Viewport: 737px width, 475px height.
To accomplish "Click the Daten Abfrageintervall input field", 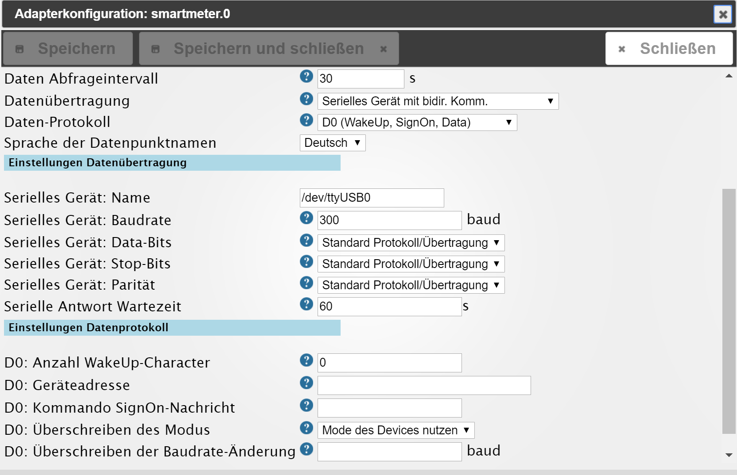I will click(361, 79).
